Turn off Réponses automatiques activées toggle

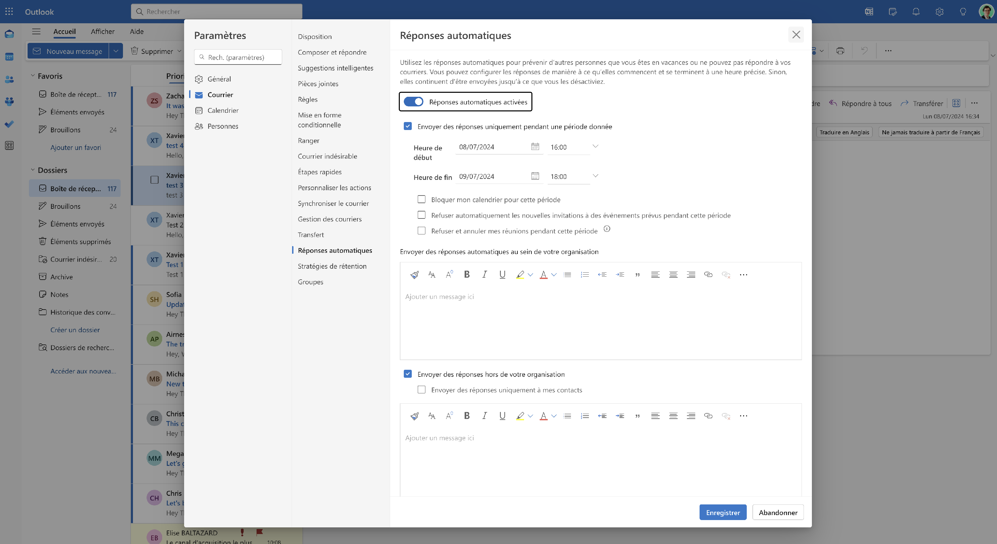pyautogui.click(x=413, y=102)
